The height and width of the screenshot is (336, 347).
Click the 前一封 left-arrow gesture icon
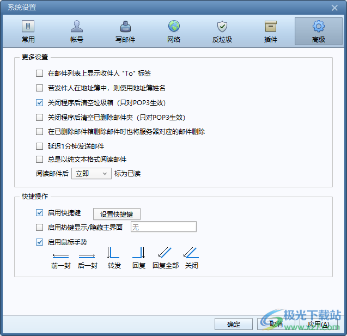tap(60, 256)
